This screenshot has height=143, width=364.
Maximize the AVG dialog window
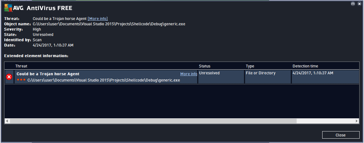(353, 4)
